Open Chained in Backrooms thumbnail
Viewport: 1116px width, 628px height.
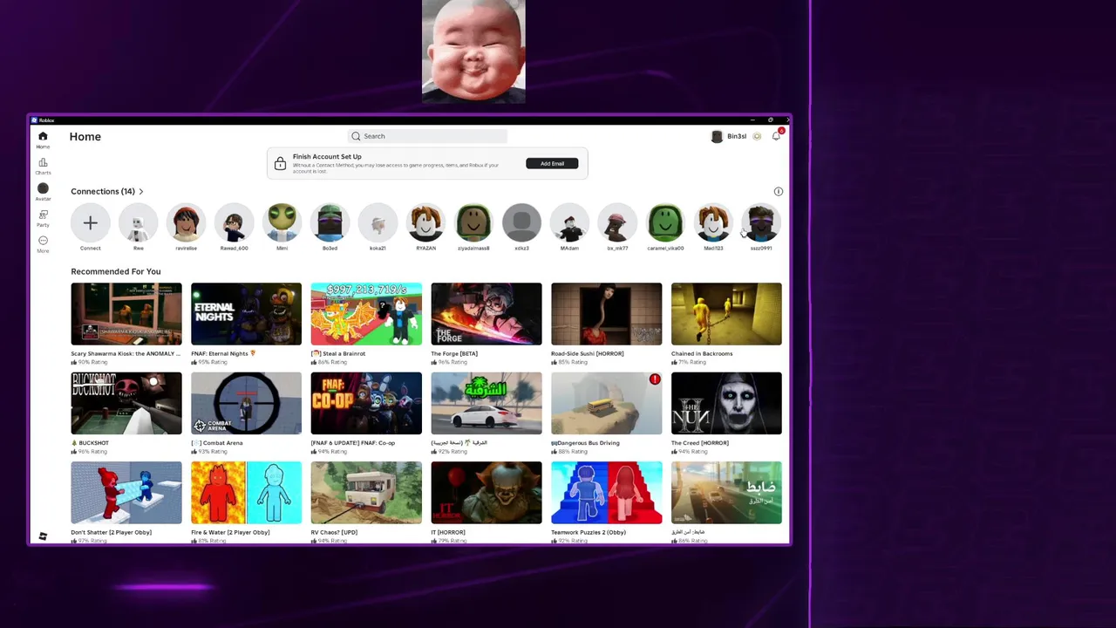click(x=726, y=314)
